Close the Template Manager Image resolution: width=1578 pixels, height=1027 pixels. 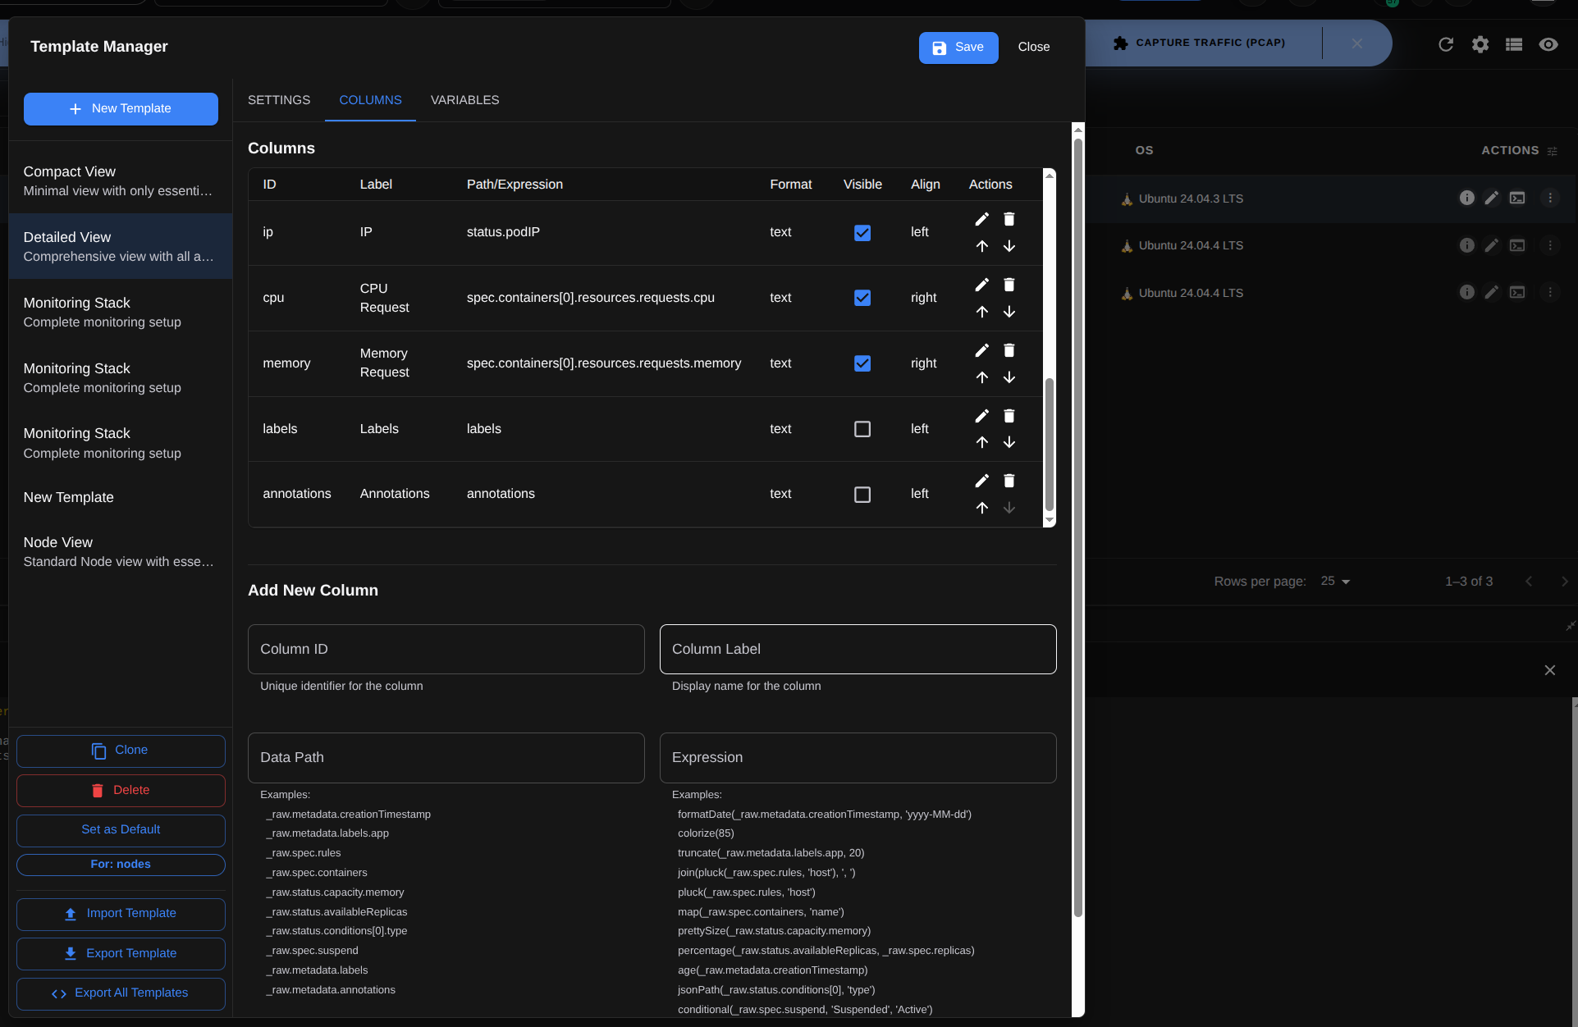point(1034,48)
